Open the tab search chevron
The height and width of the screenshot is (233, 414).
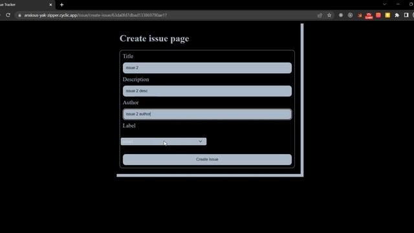(384, 5)
